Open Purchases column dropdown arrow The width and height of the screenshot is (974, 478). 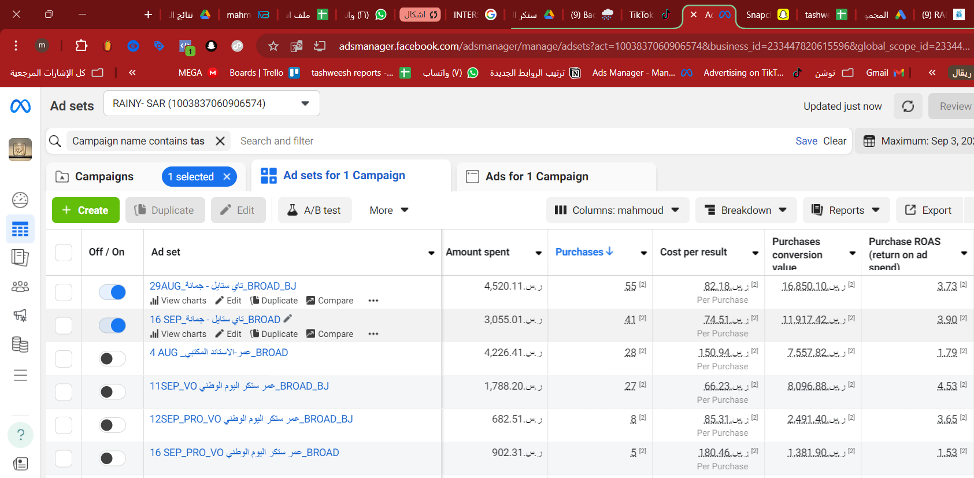(644, 253)
